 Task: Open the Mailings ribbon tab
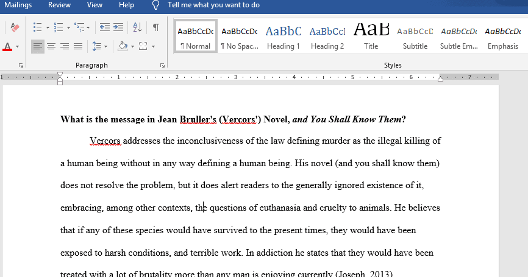point(18,5)
